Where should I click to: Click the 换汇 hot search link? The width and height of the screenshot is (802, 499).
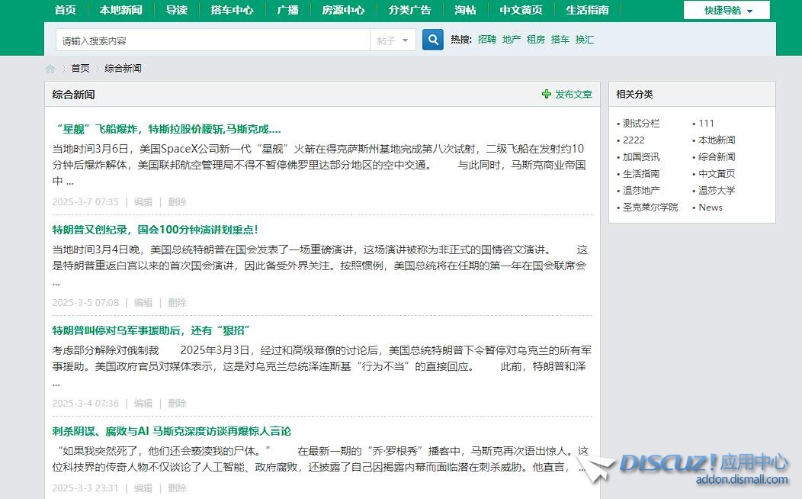point(584,40)
